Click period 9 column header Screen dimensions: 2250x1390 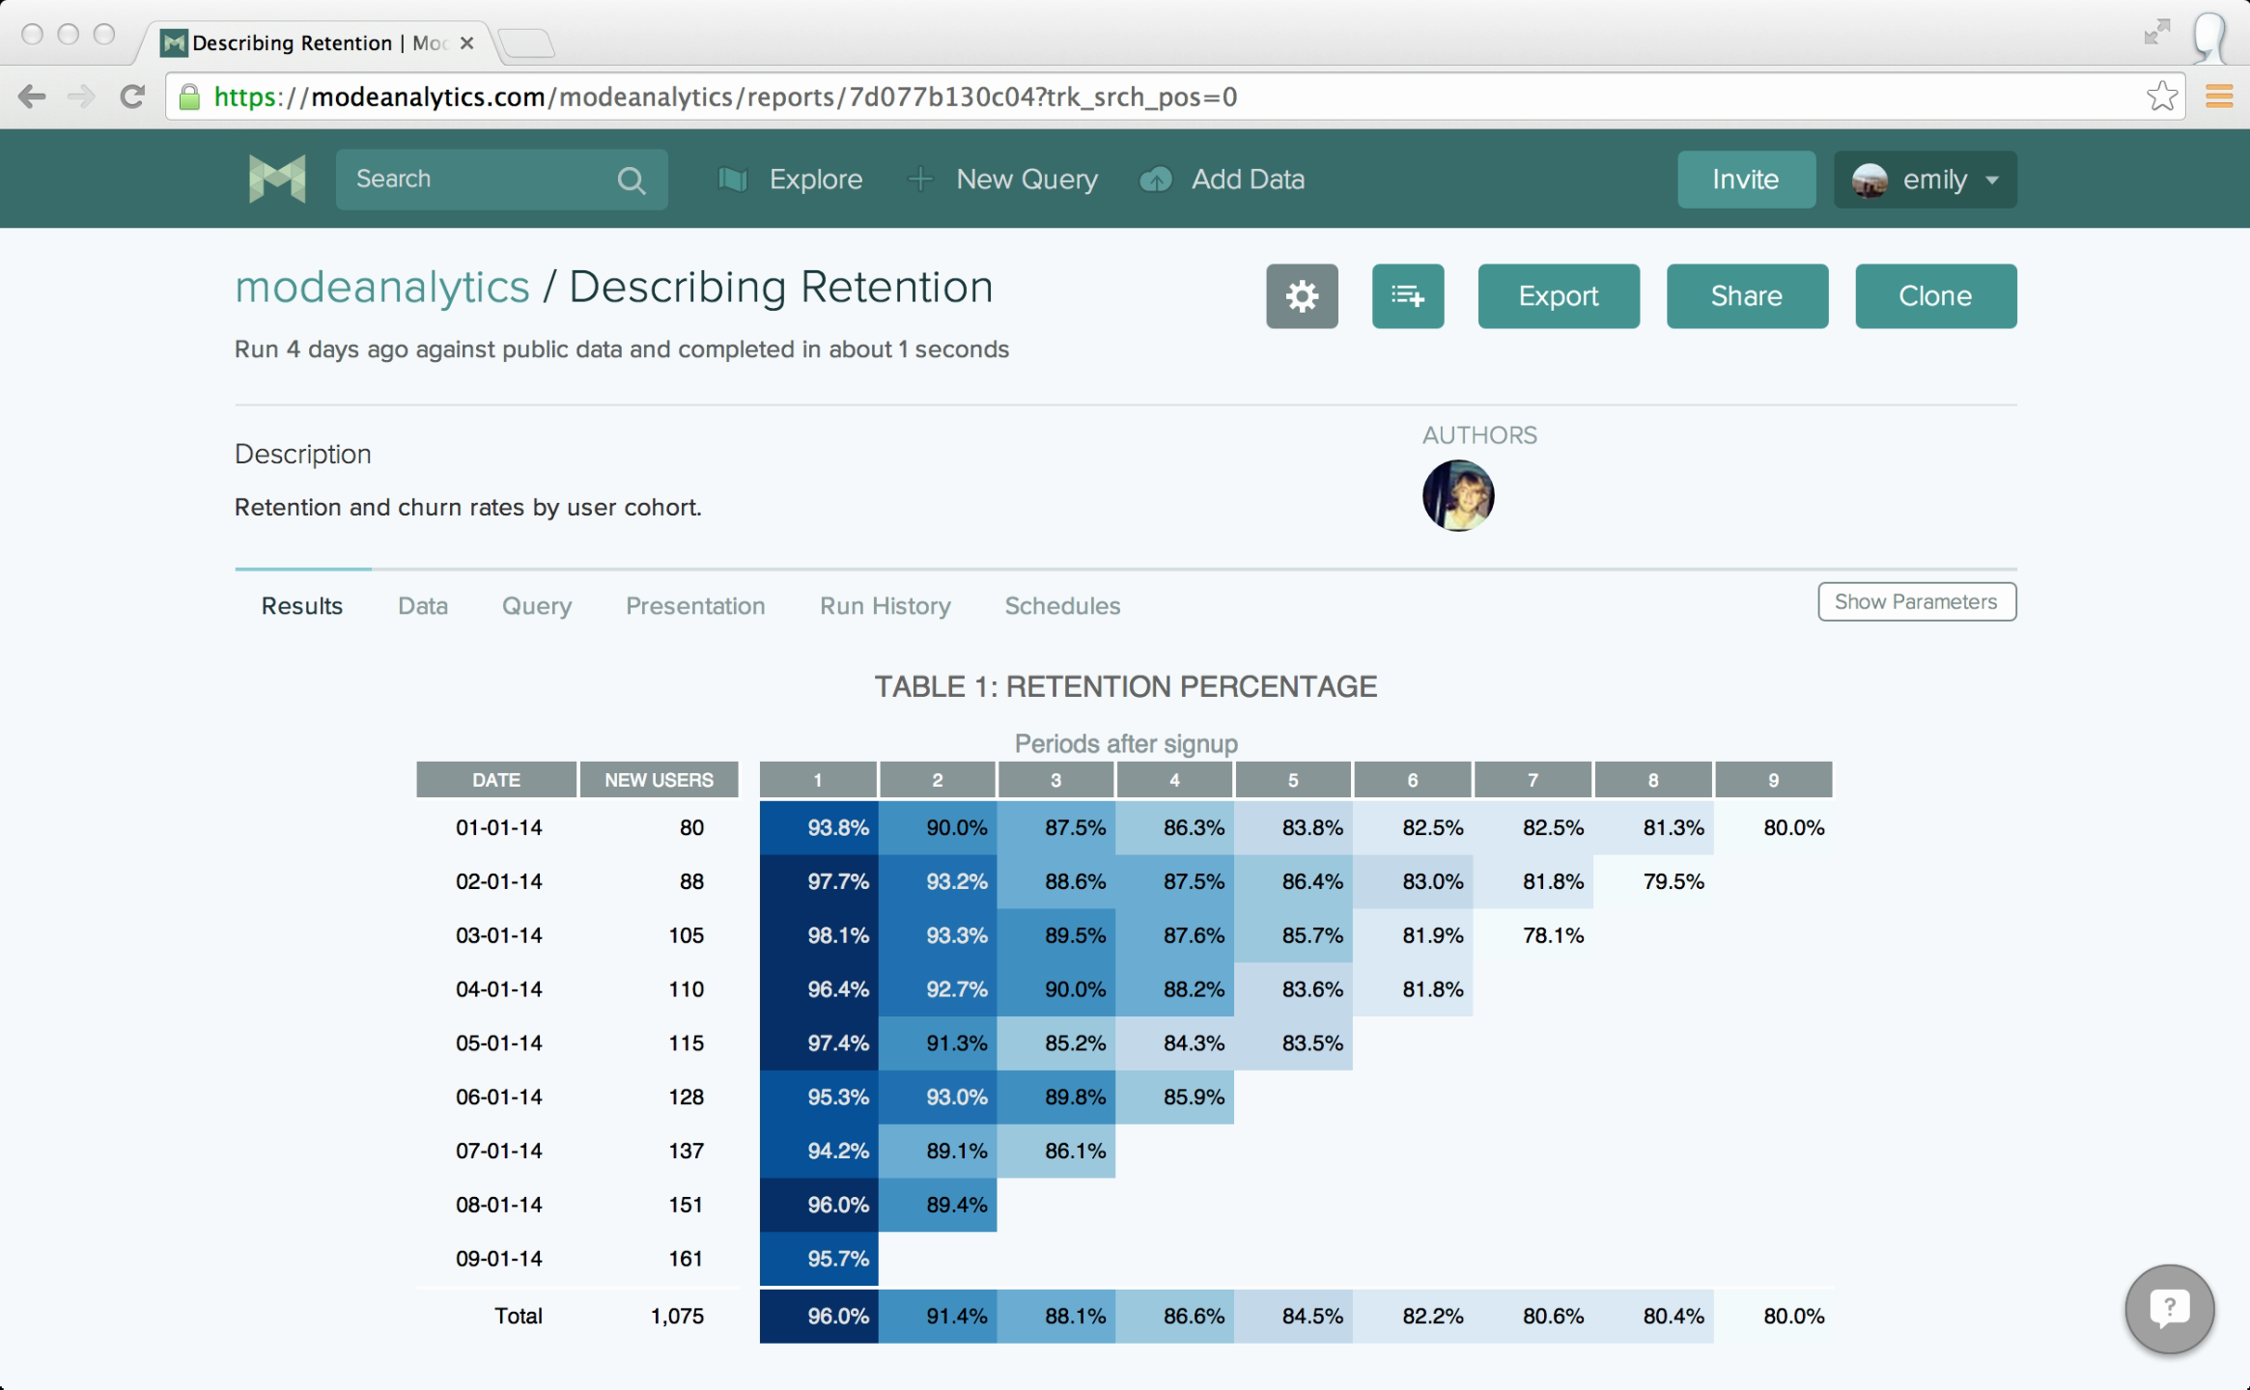(x=1773, y=780)
